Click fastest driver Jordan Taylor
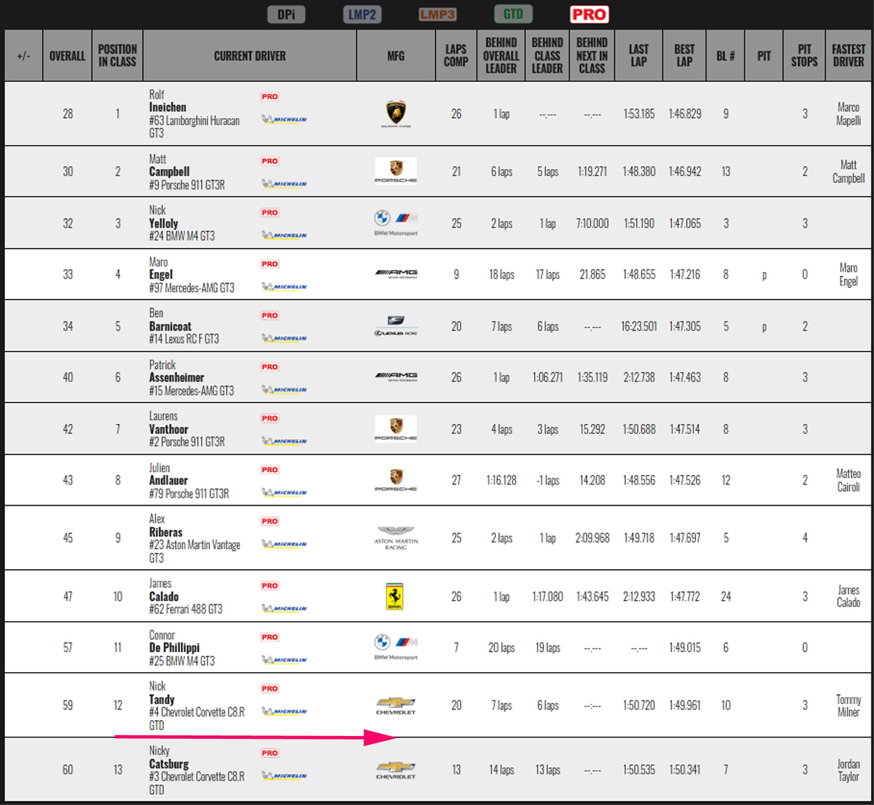 (848, 770)
